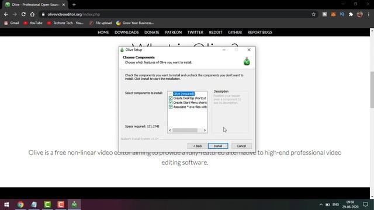This screenshot has width=374, height=210.
Task: Click the battery icon in system tray
Action: [328, 205]
